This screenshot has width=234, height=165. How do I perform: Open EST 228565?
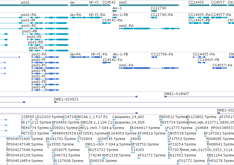click(x=27, y=117)
